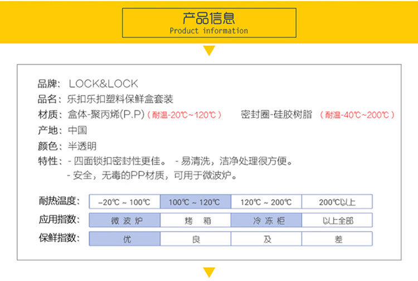418x281 pixels.
Task: Click the yellow down arrow at the bottom
Action: 209,273
